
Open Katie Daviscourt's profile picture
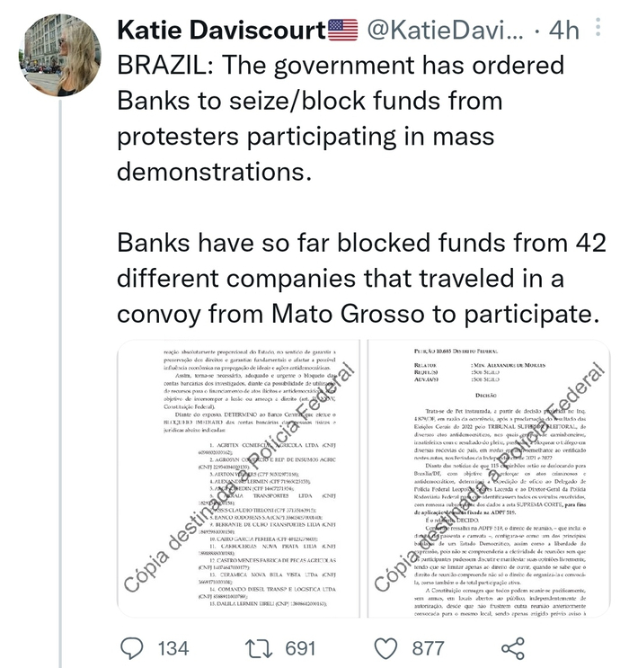[x=59, y=55]
